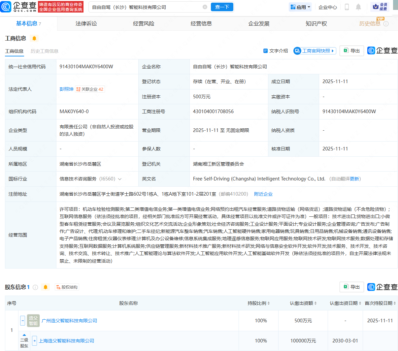Switch to 法律诉讼 tab
This screenshot has width=398, height=351.
pyautogui.click(x=86, y=23)
